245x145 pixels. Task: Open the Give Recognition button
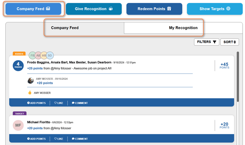[x=94, y=9]
